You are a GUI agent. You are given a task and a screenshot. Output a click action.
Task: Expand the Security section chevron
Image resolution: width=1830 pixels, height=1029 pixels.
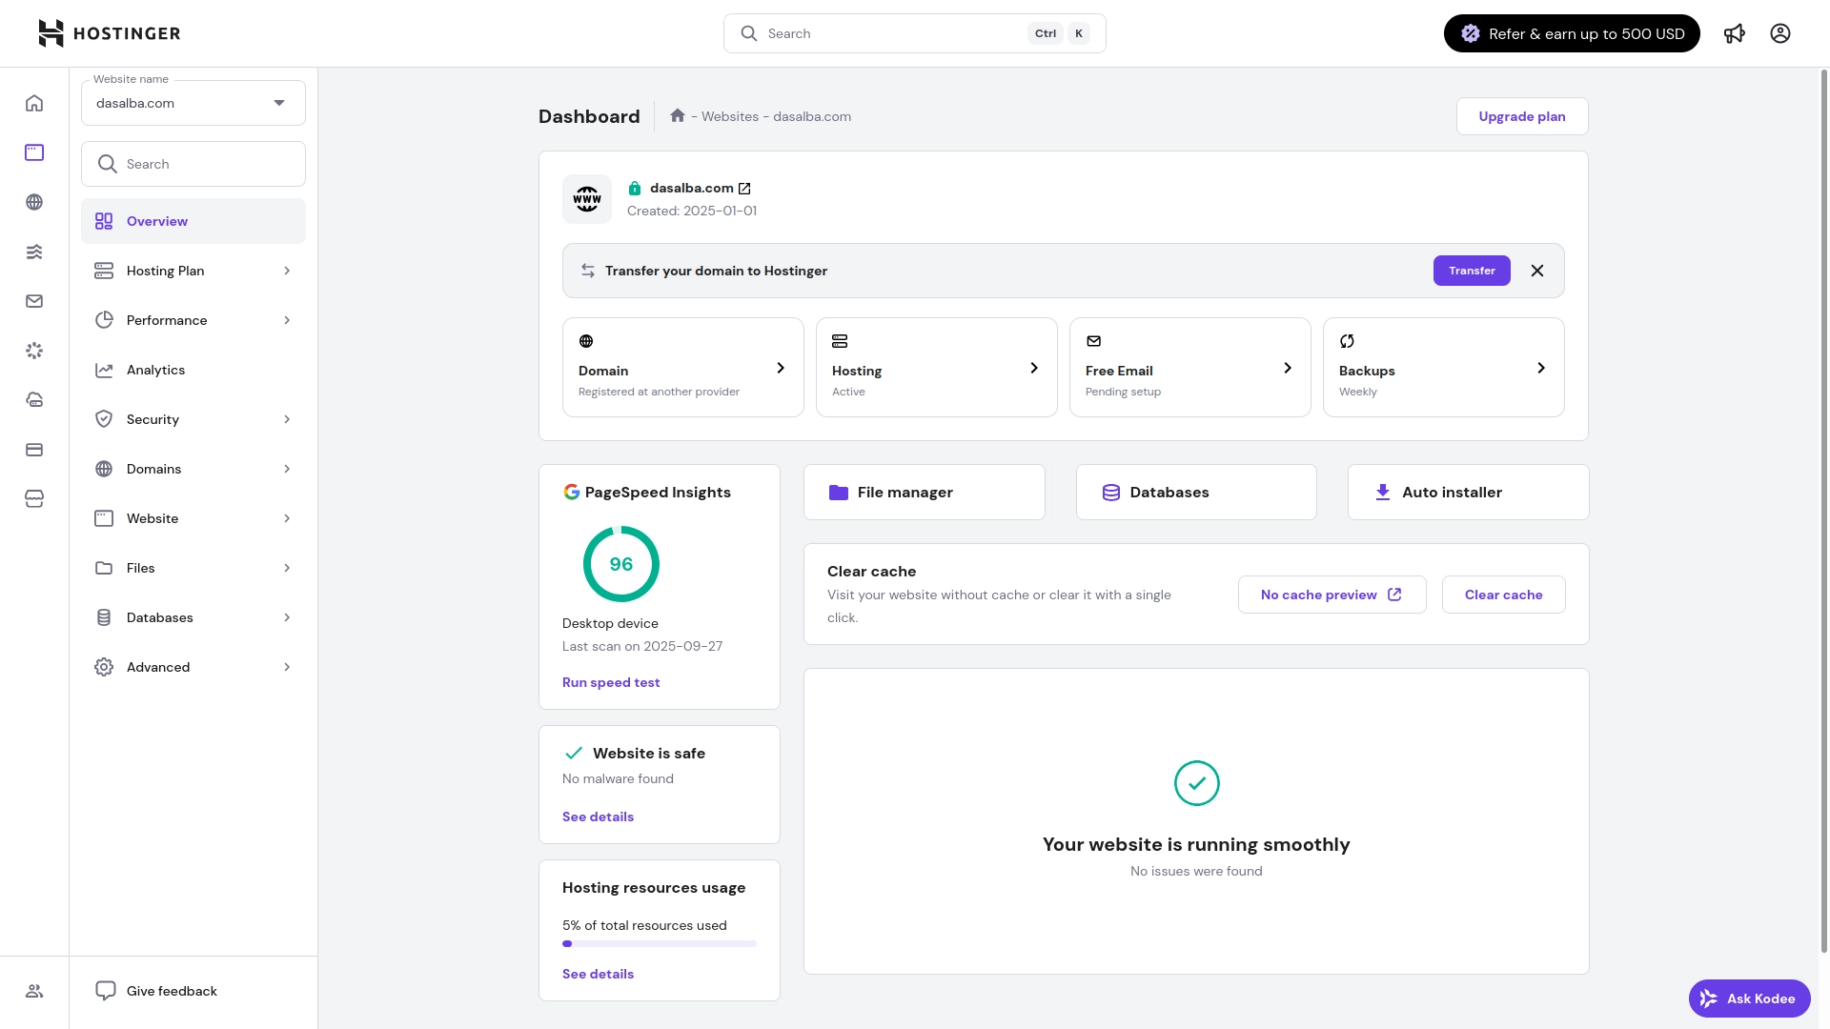(x=286, y=419)
